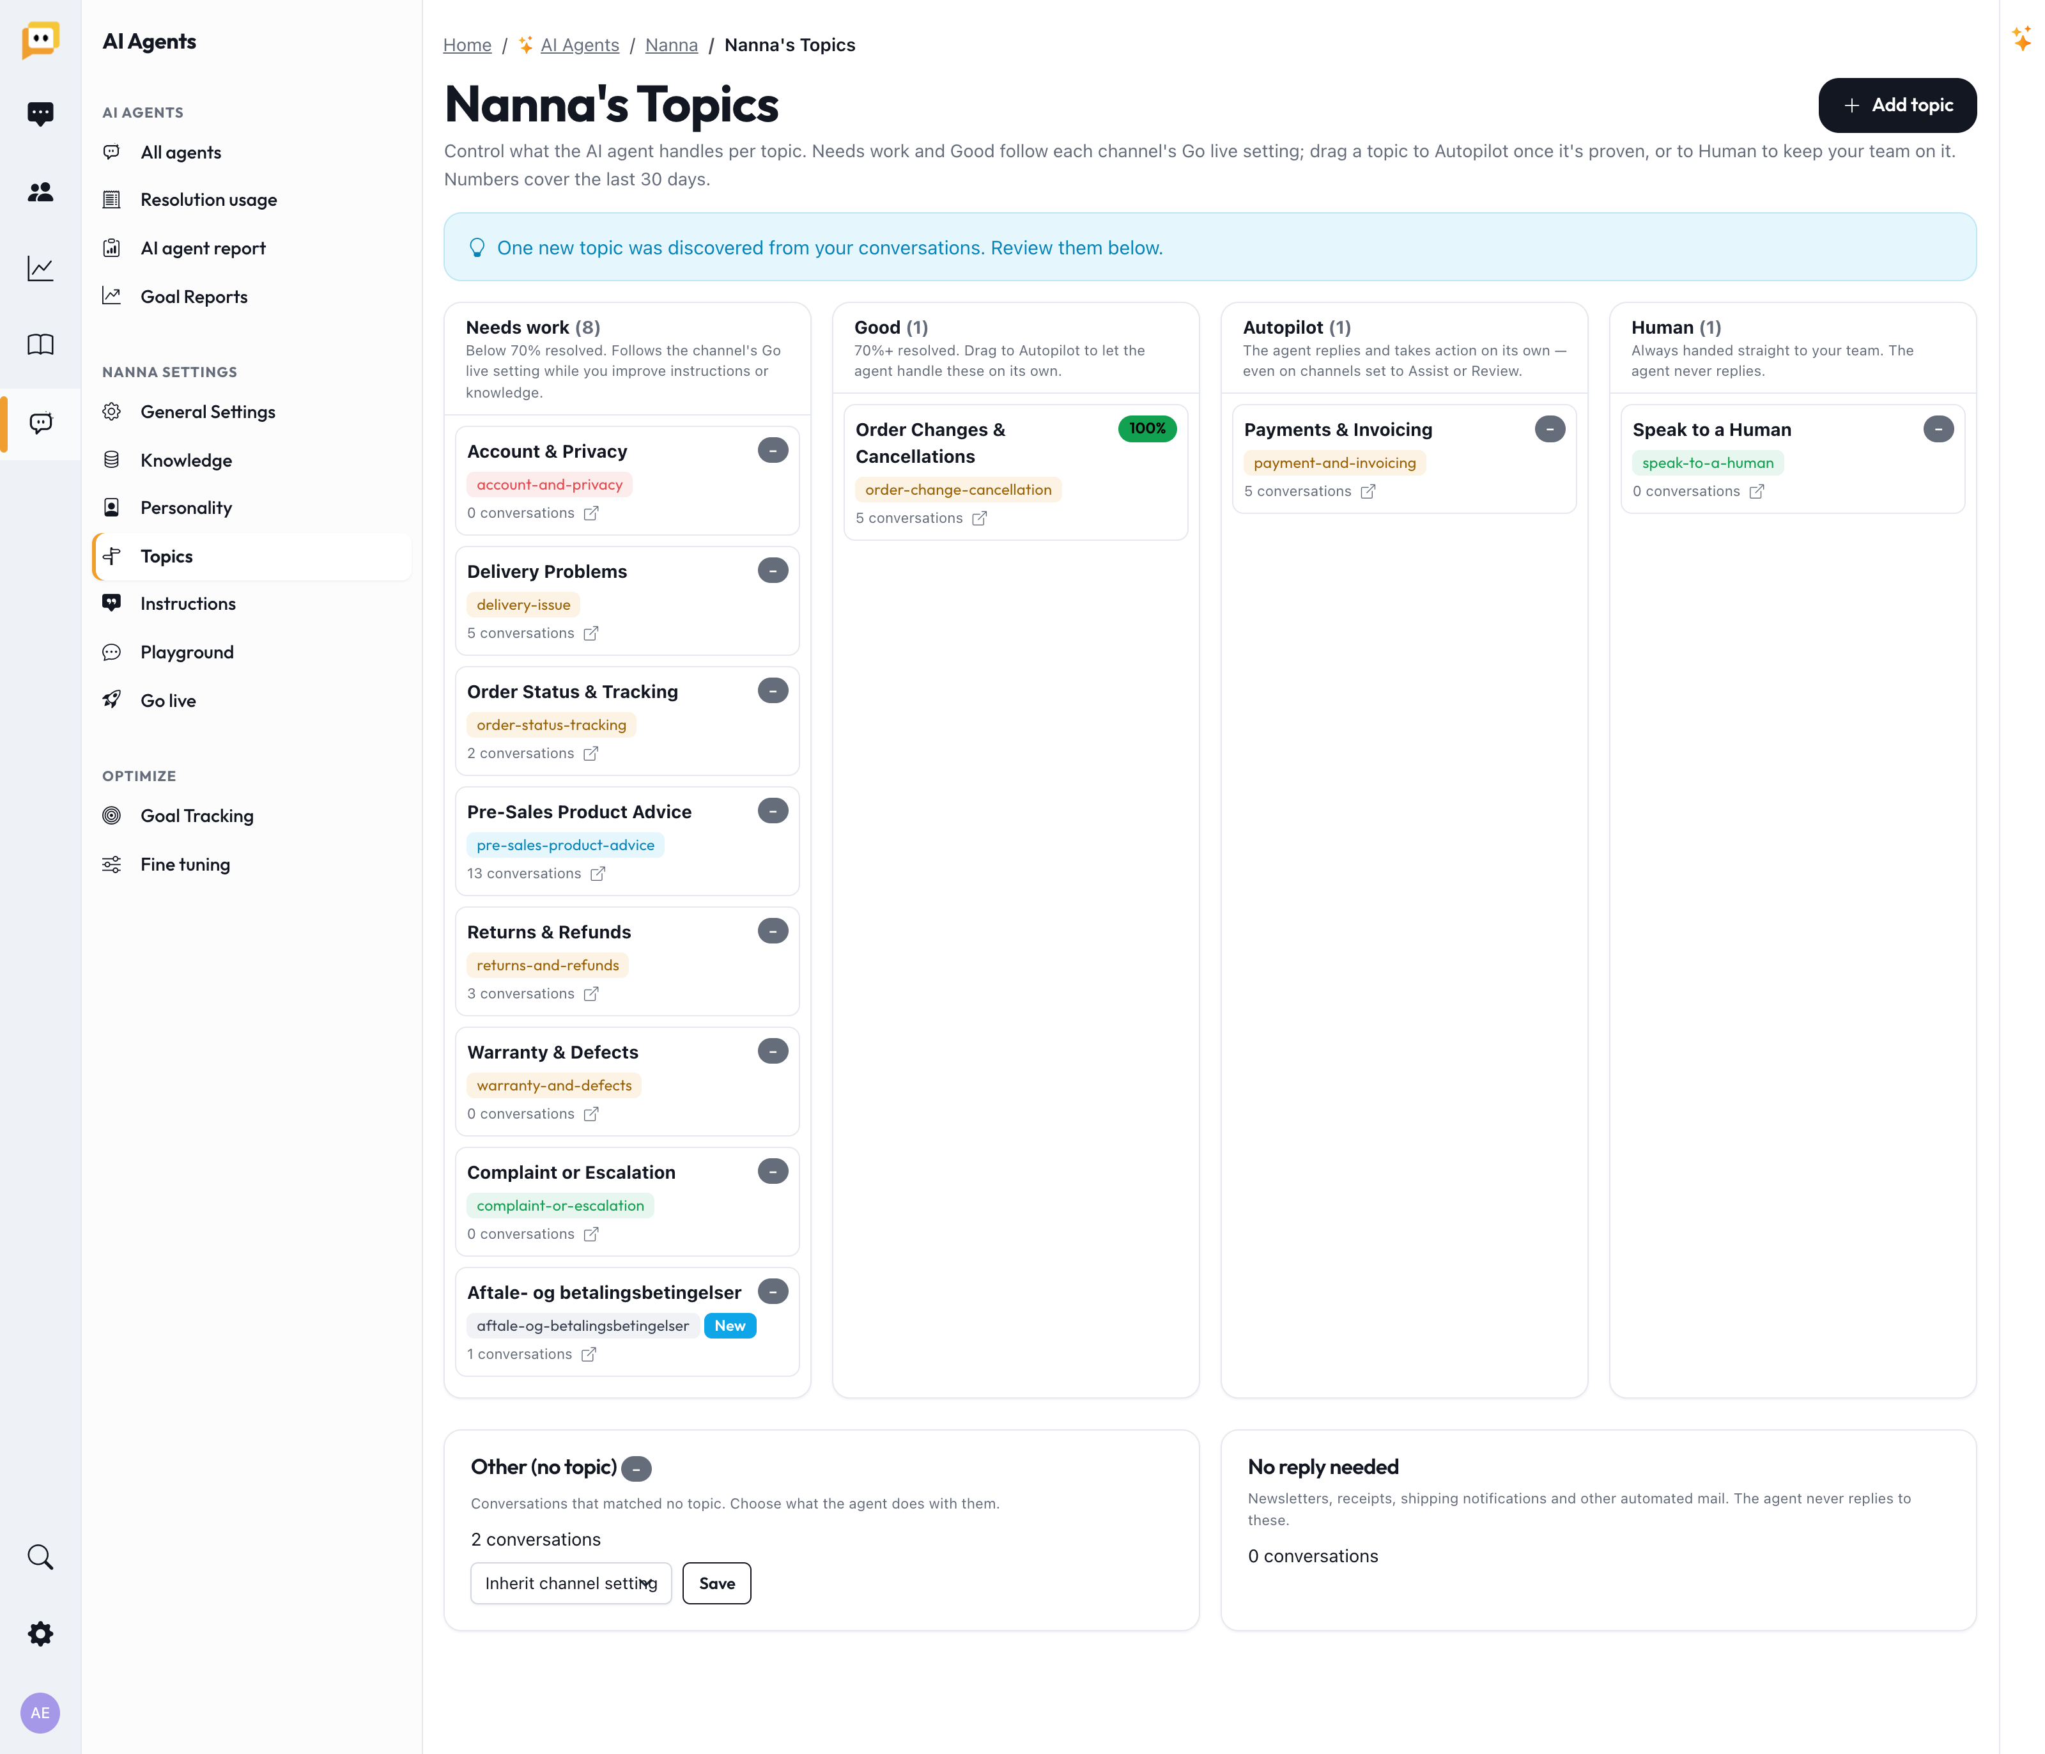
Task: Open the settings gear icon at bottom left
Action: 40,1634
